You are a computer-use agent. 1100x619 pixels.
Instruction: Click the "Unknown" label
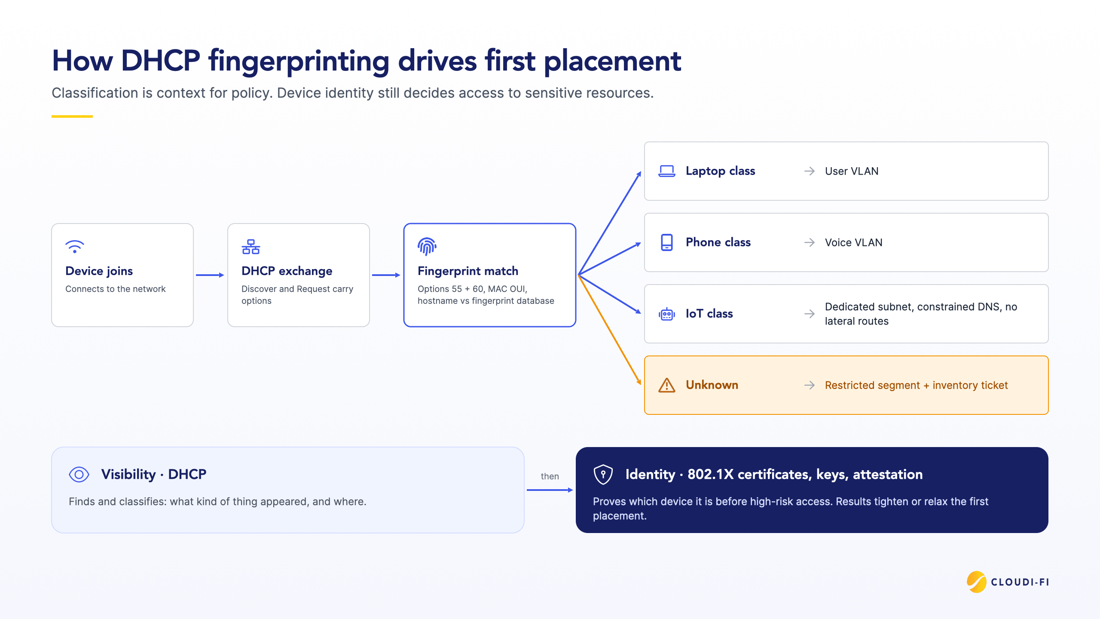(x=712, y=385)
